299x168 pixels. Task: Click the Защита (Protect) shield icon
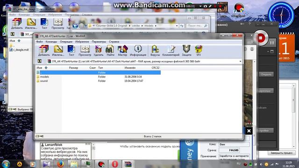(186, 51)
